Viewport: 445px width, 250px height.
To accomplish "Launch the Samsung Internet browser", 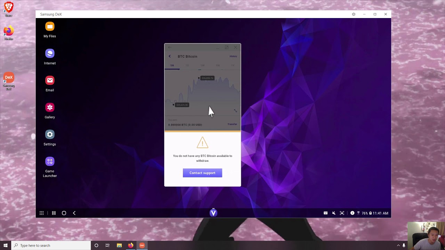I will point(50,57).
